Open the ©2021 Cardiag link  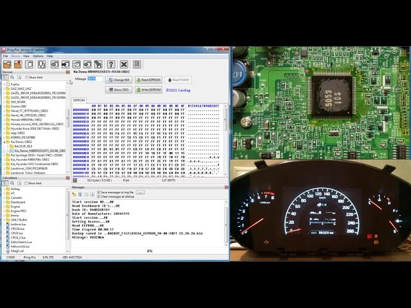point(179,90)
